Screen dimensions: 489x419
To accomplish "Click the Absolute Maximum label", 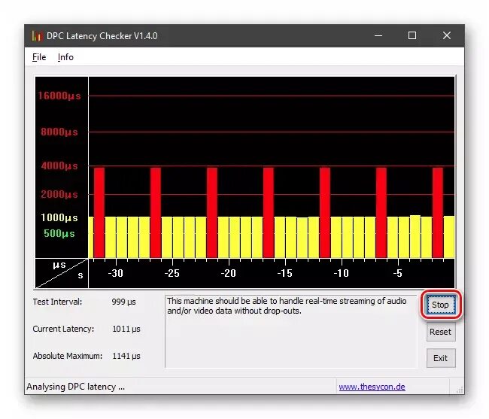I will (68, 356).
